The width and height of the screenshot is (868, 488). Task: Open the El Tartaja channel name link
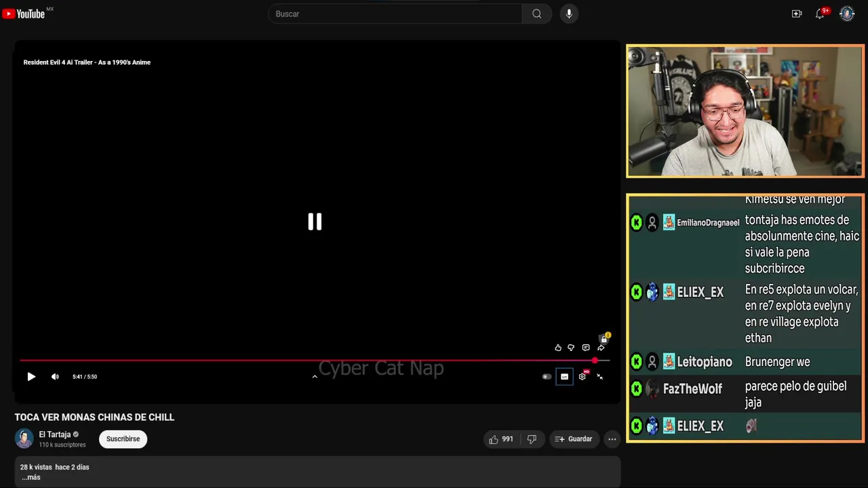tap(55, 434)
